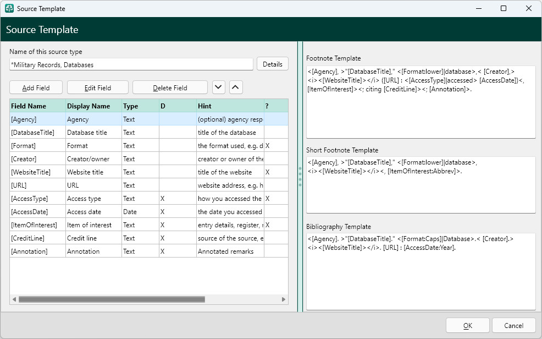This screenshot has height=339, width=542.
Task: Click Cancel to discard changes
Action: click(513, 325)
